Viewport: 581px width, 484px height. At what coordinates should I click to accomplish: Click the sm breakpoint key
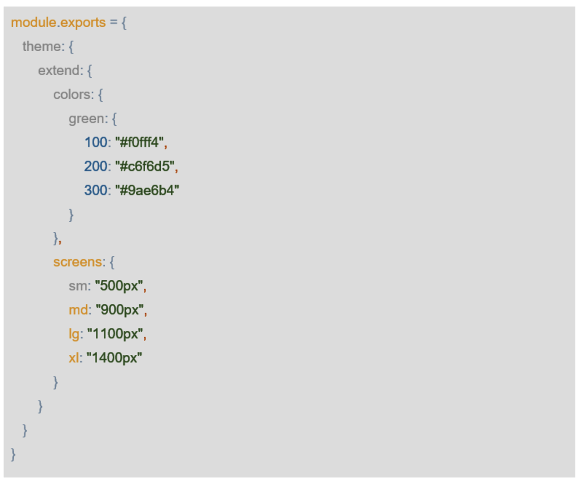[78, 286]
